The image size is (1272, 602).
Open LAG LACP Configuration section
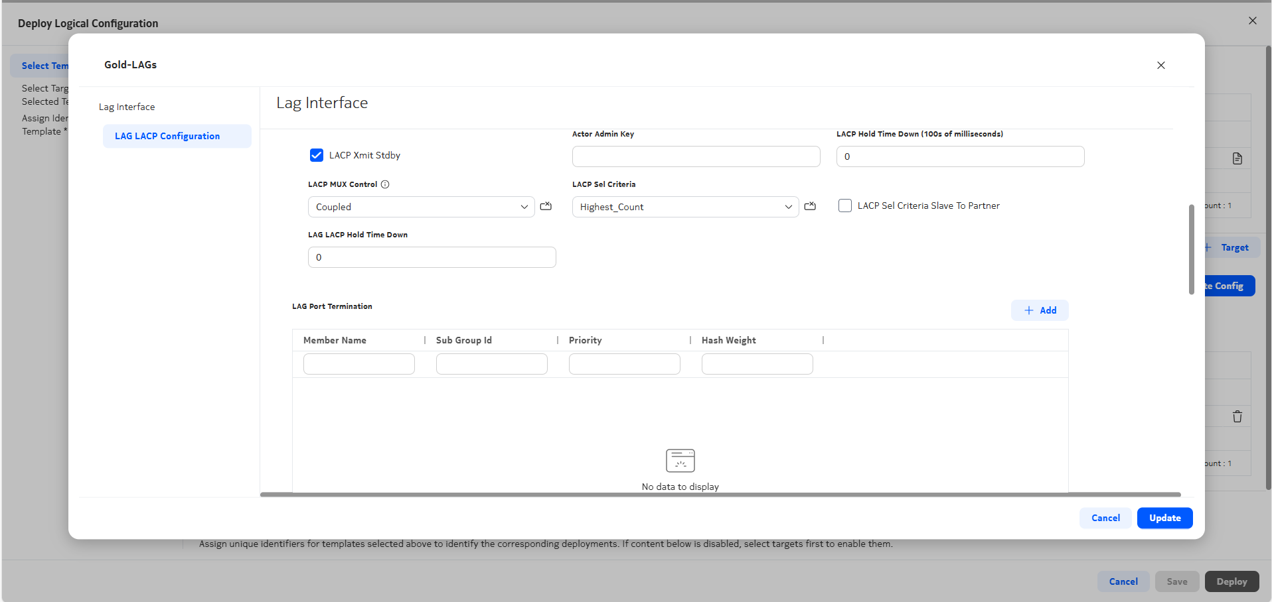(167, 136)
